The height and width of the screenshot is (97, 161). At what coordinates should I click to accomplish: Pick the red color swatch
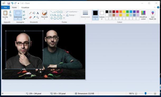pos(117,12)
